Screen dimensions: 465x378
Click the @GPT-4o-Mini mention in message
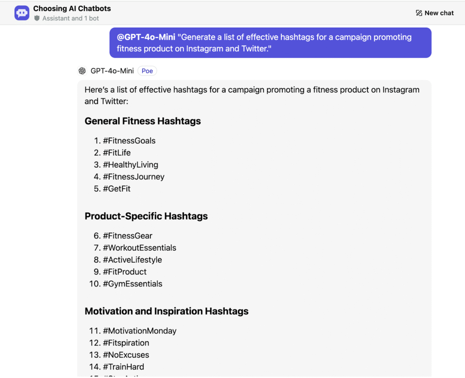point(146,37)
